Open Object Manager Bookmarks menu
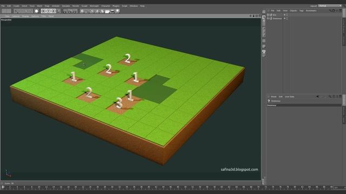Screen dimensions: 346x194 [x=311, y=11]
